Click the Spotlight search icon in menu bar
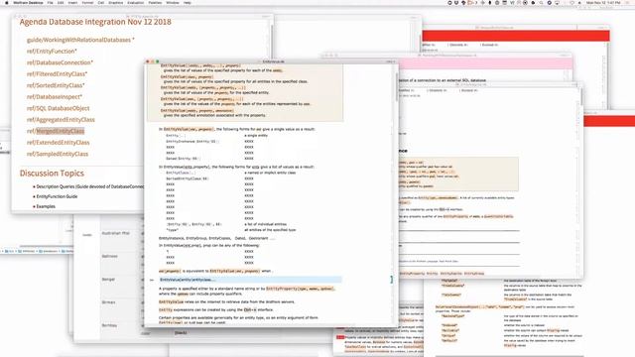 541,3
